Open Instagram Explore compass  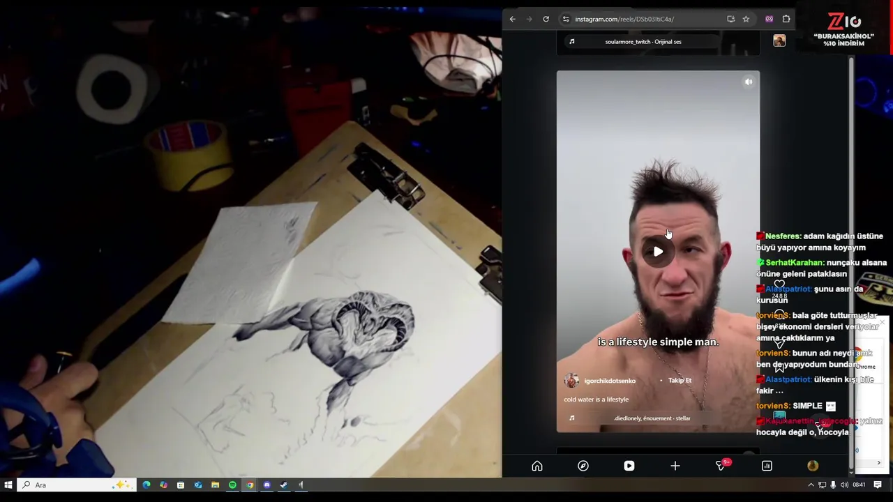(583, 466)
